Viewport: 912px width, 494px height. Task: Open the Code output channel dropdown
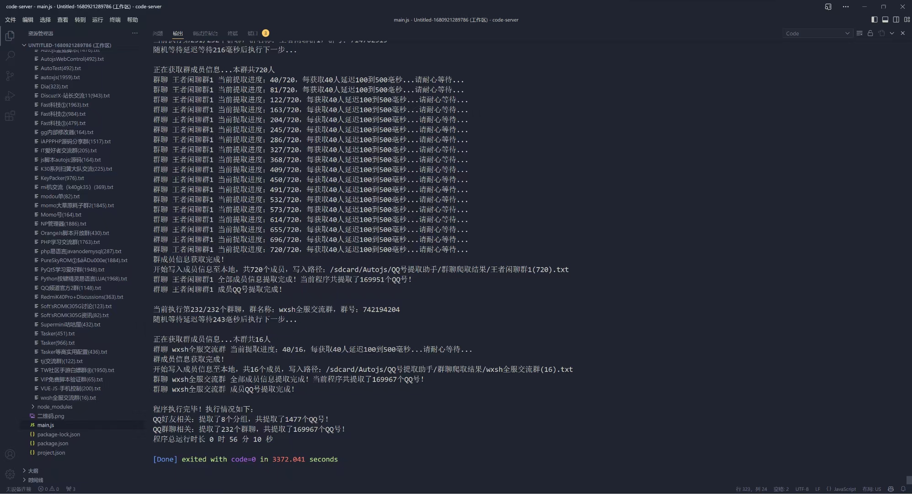(x=817, y=33)
